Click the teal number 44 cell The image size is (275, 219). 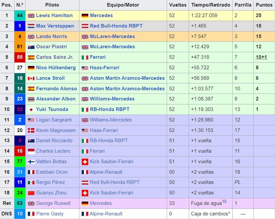(x=20, y=15)
